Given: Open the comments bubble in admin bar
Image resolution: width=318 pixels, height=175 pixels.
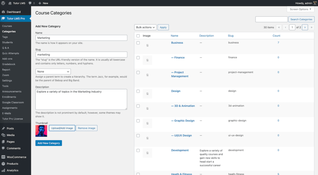Looking at the screenshot, I should pyautogui.click(x=32, y=3).
